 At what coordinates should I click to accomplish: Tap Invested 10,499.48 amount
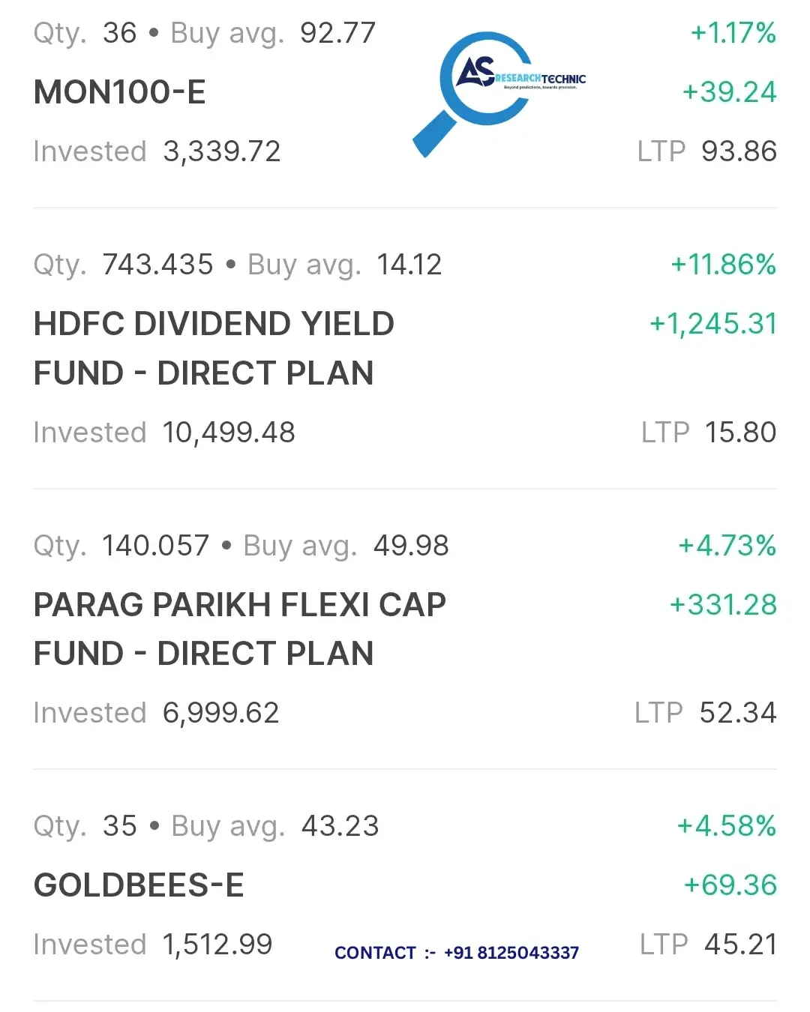pyautogui.click(x=164, y=433)
